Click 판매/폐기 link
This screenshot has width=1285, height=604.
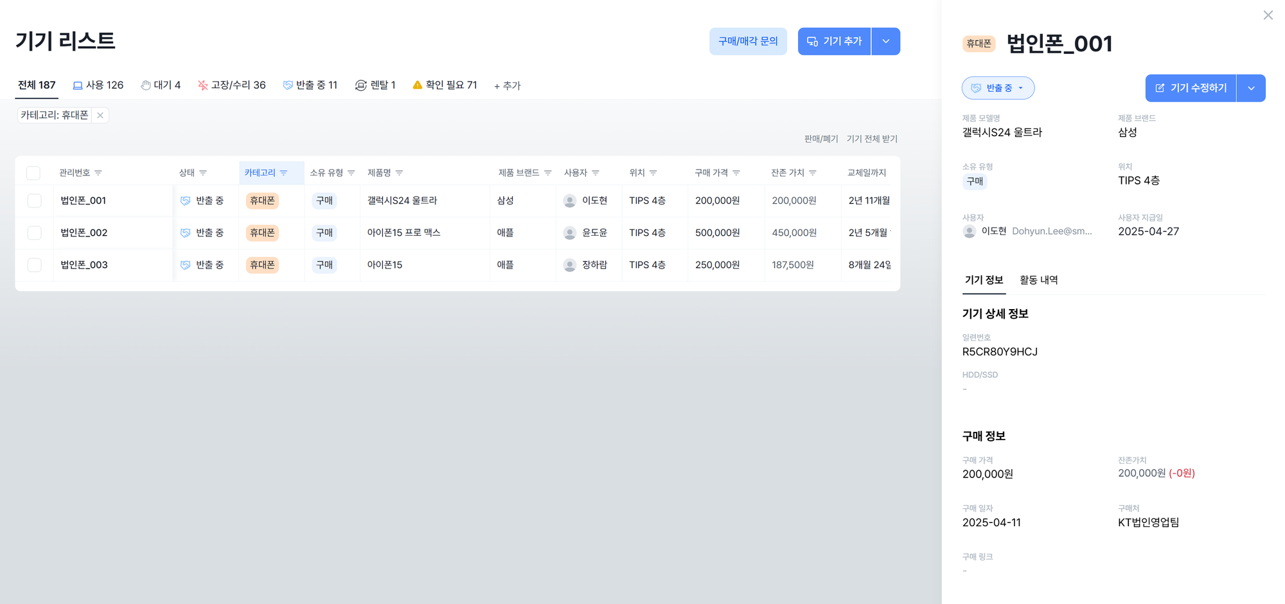click(x=821, y=139)
